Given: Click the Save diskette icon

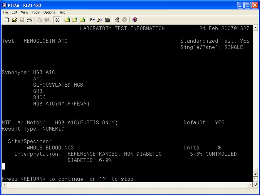Looking at the screenshot, I should click(22, 20).
